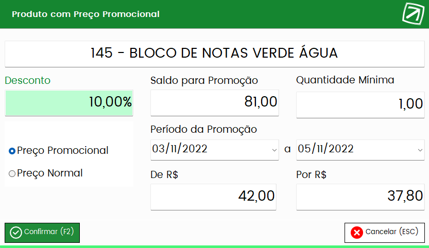This screenshot has height=248, width=429.
Task: Open the 03/11/2022 date combo box
Action: tap(214, 150)
